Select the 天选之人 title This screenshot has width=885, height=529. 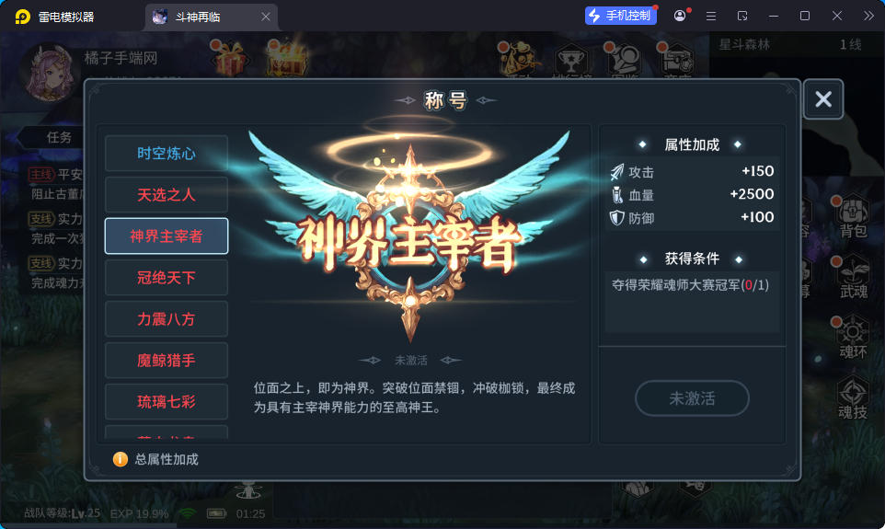[x=167, y=195]
